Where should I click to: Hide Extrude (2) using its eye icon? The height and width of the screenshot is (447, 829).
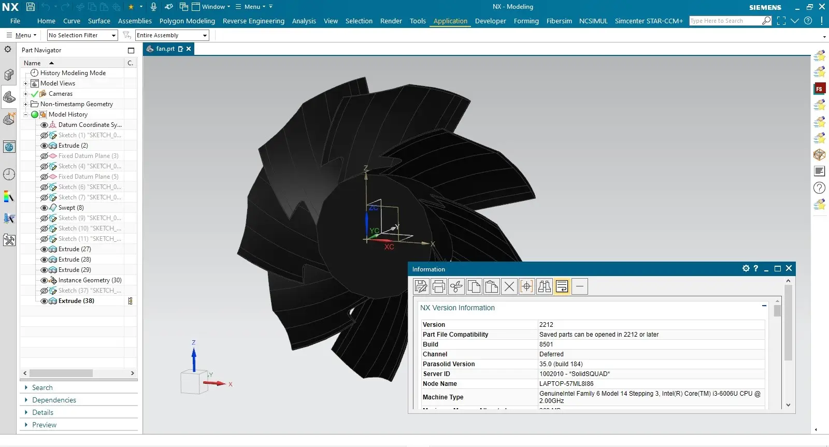click(x=44, y=146)
